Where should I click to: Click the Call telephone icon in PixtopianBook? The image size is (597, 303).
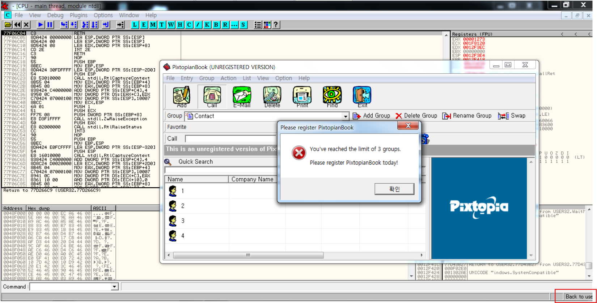click(212, 97)
